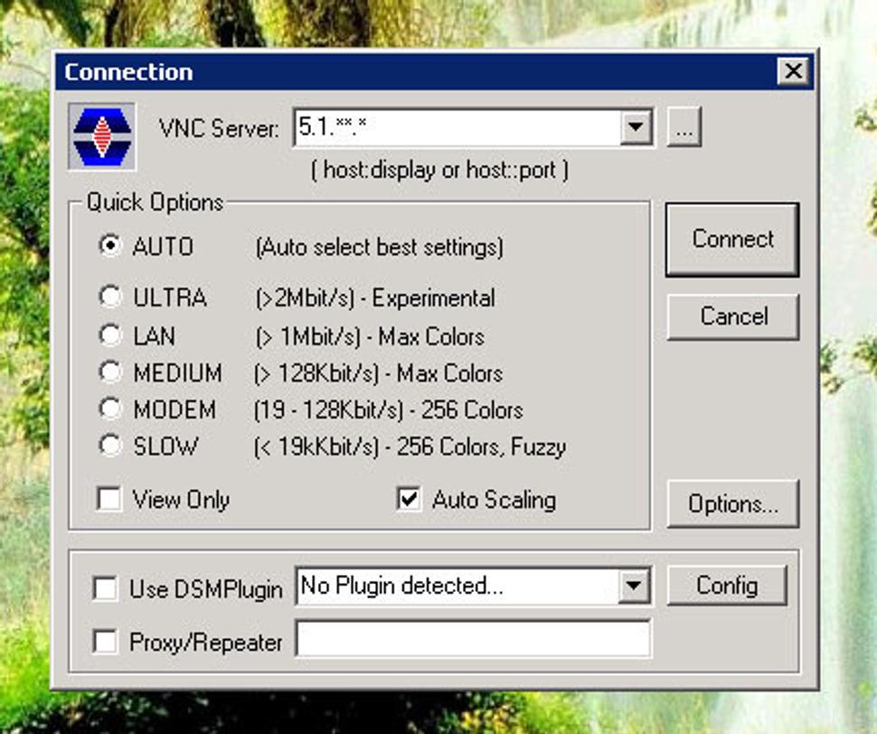This screenshot has height=734, width=877.
Task: Click "(19 - 128Kbit/s) - 256 Colors" text
Action: coord(388,410)
